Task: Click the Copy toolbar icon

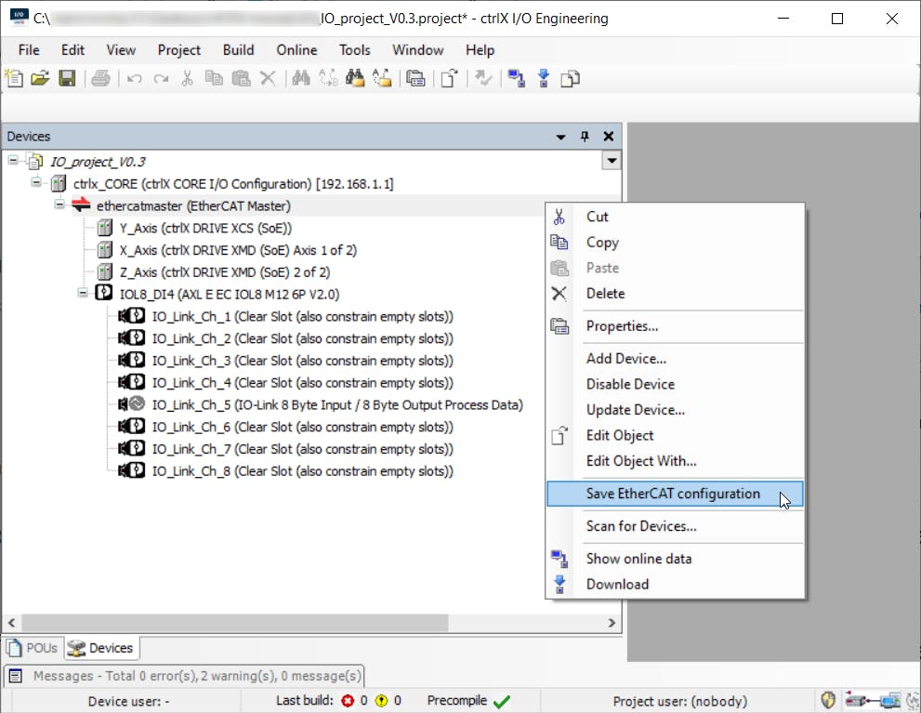Action: (214, 78)
